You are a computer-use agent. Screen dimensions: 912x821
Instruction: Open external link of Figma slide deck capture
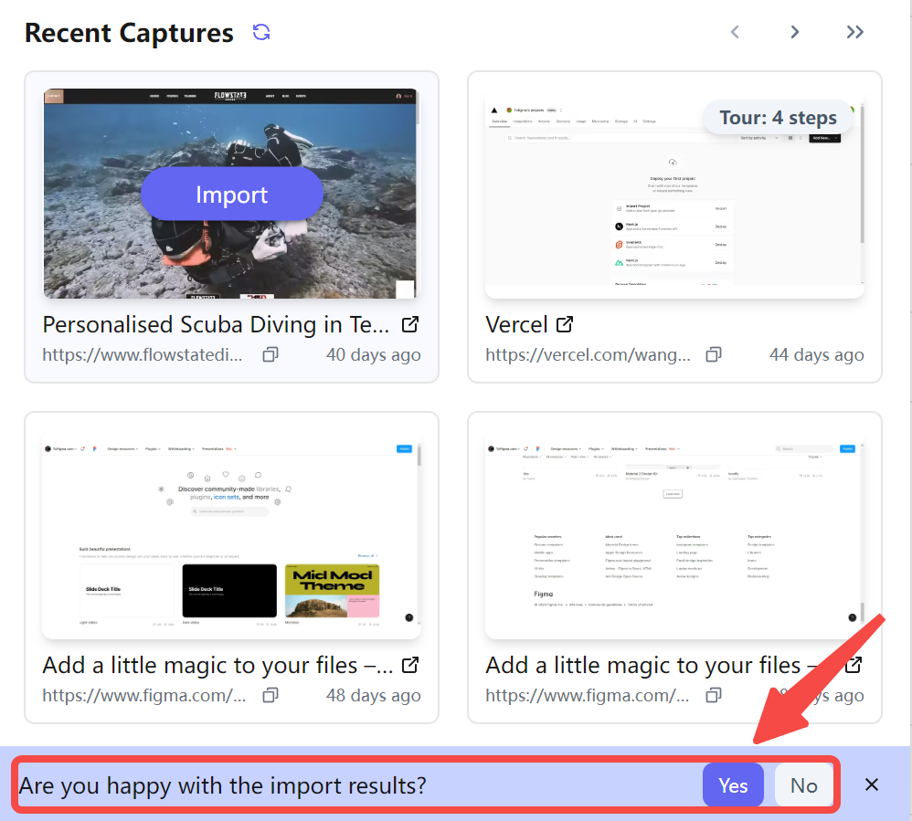[410, 665]
